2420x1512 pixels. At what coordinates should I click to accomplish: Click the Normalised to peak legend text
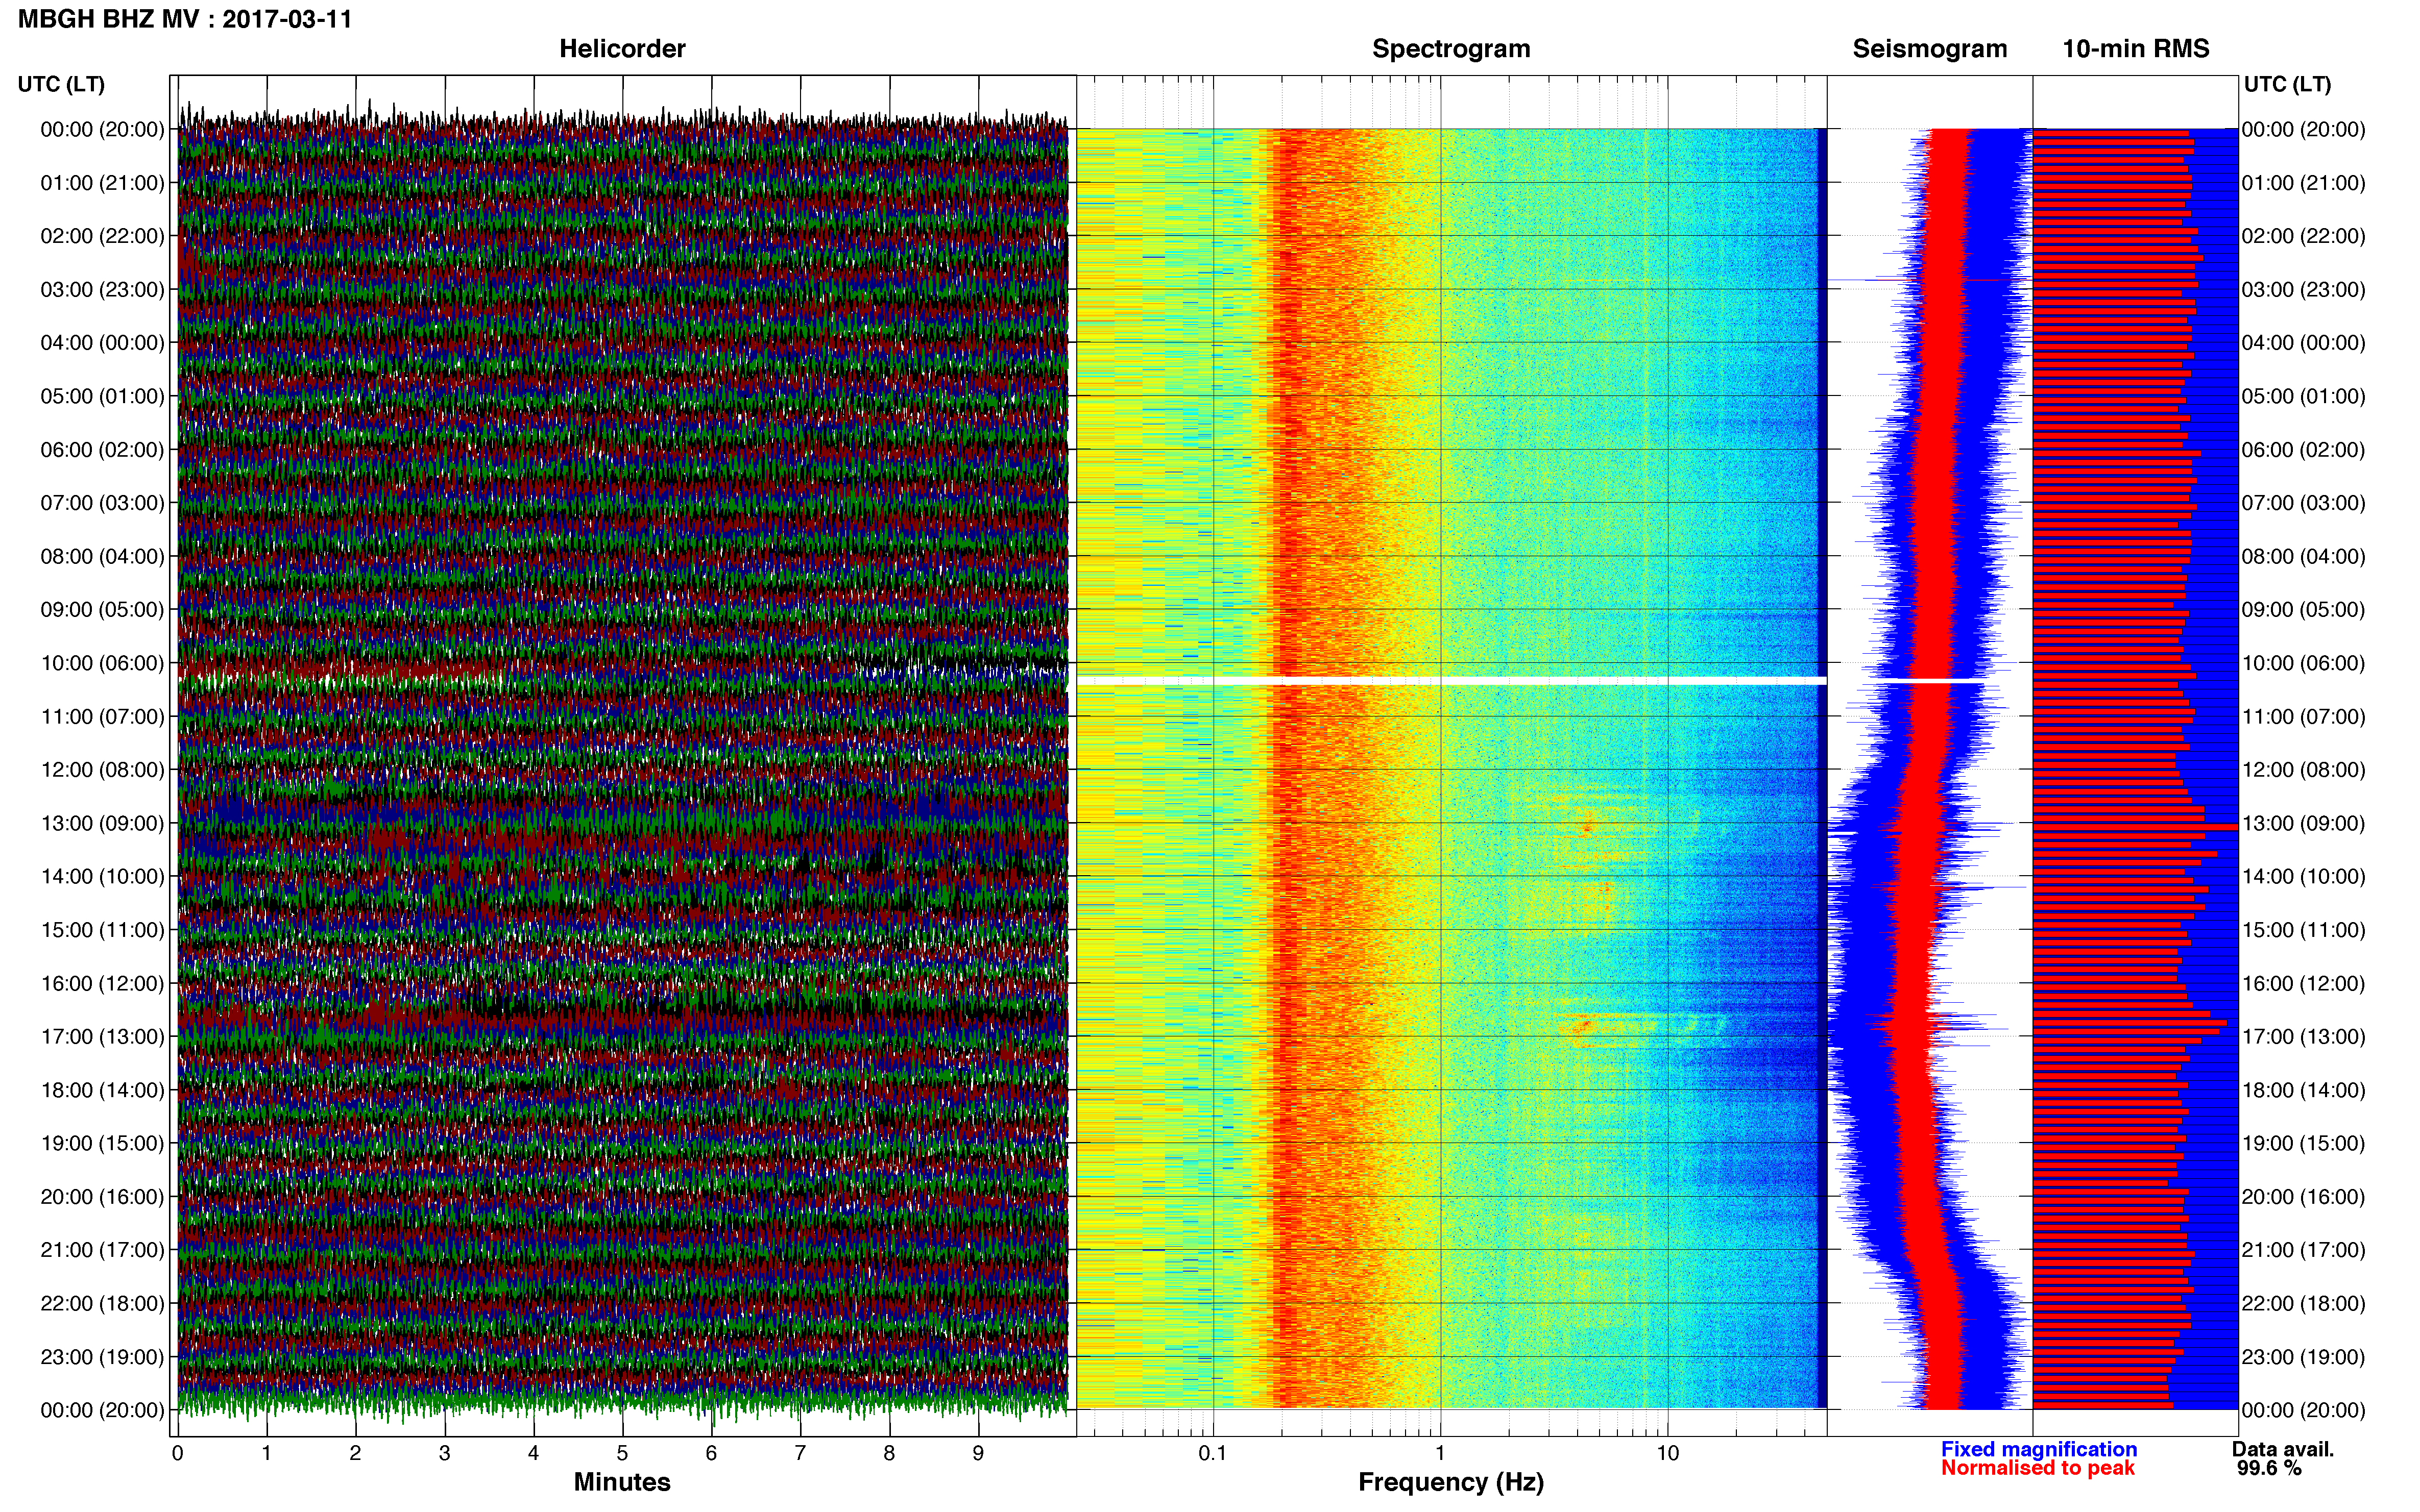(2038, 1468)
